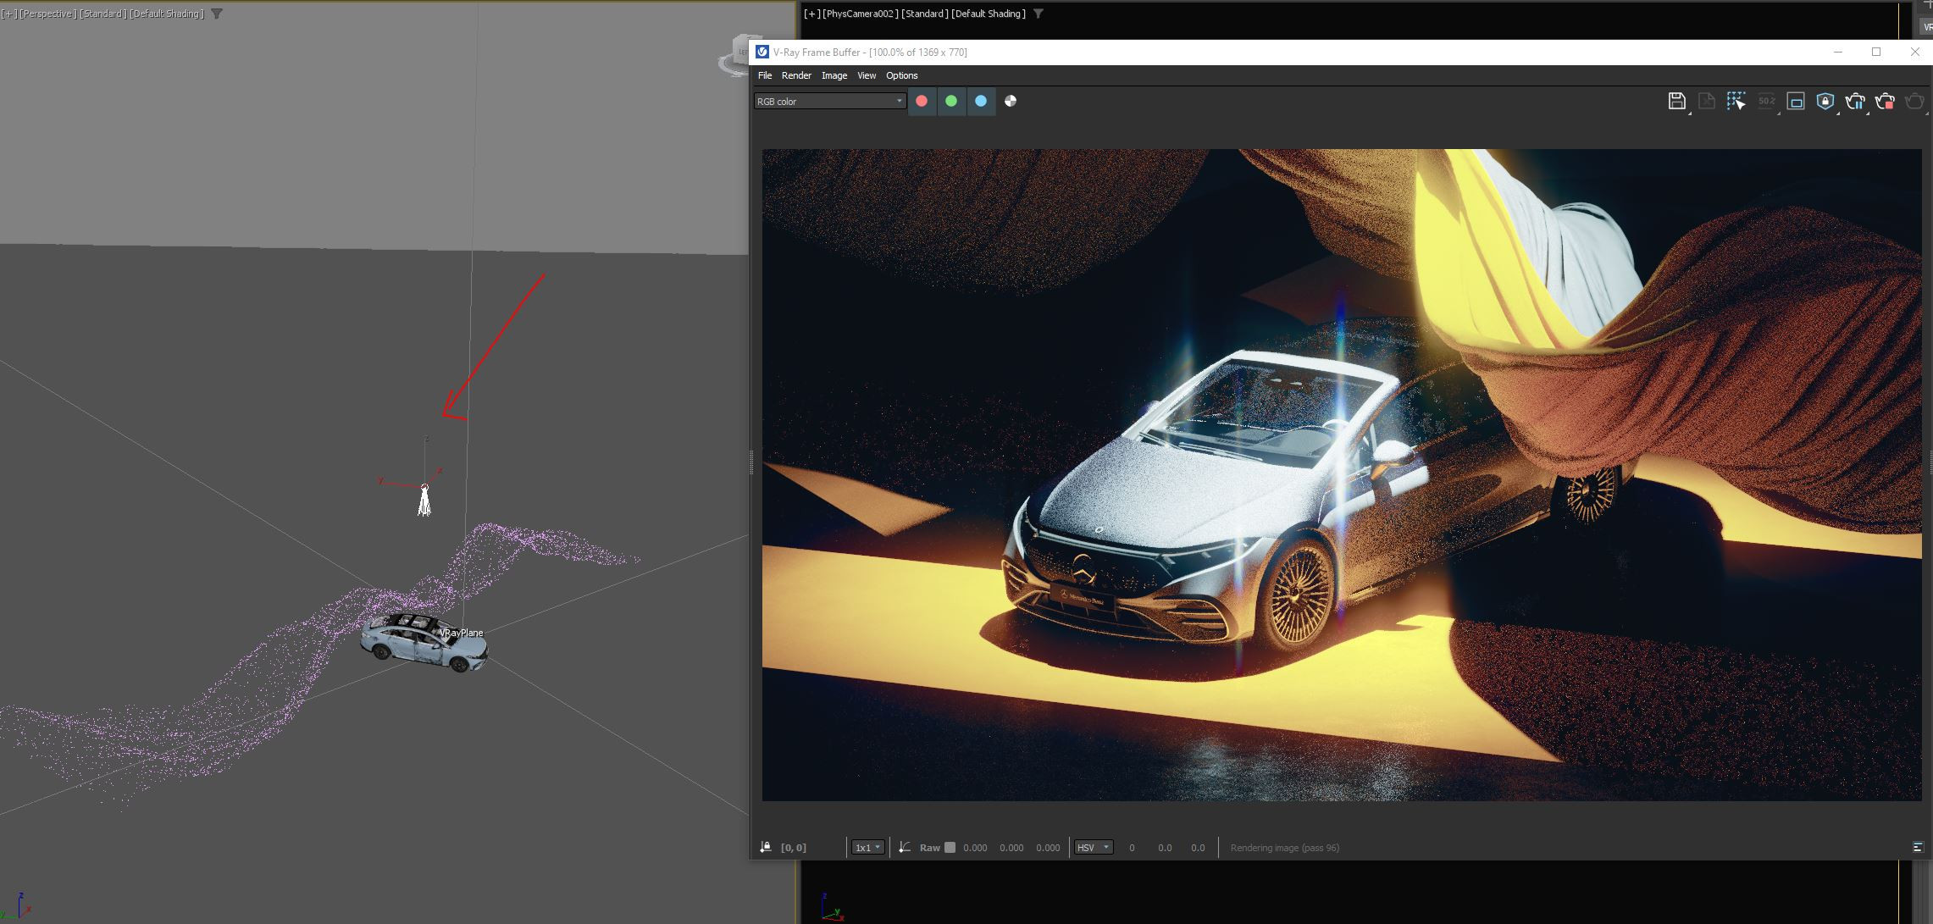
Task: Open the Render menu
Action: (796, 75)
